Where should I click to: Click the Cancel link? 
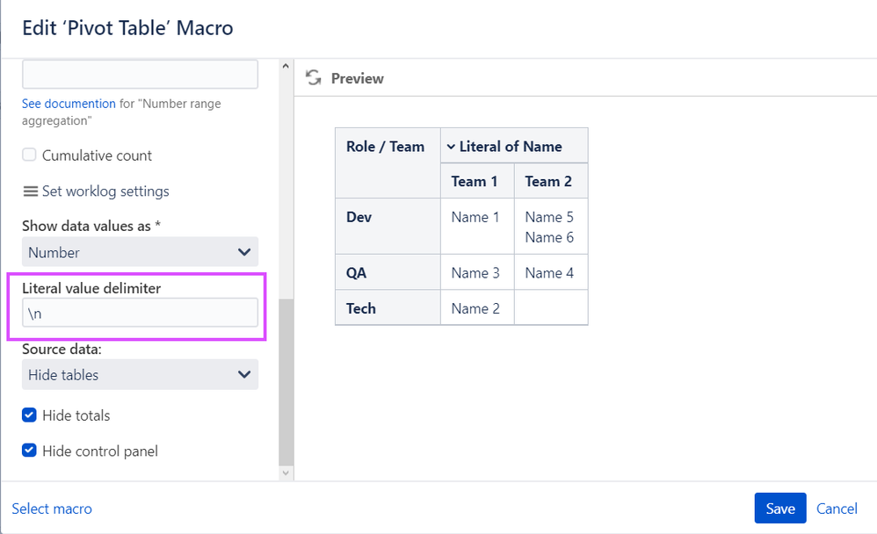tap(837, 509)
